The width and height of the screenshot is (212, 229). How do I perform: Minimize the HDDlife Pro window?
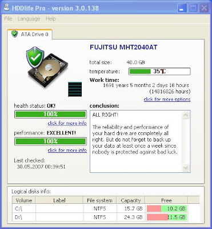click(x=182, y=8)
